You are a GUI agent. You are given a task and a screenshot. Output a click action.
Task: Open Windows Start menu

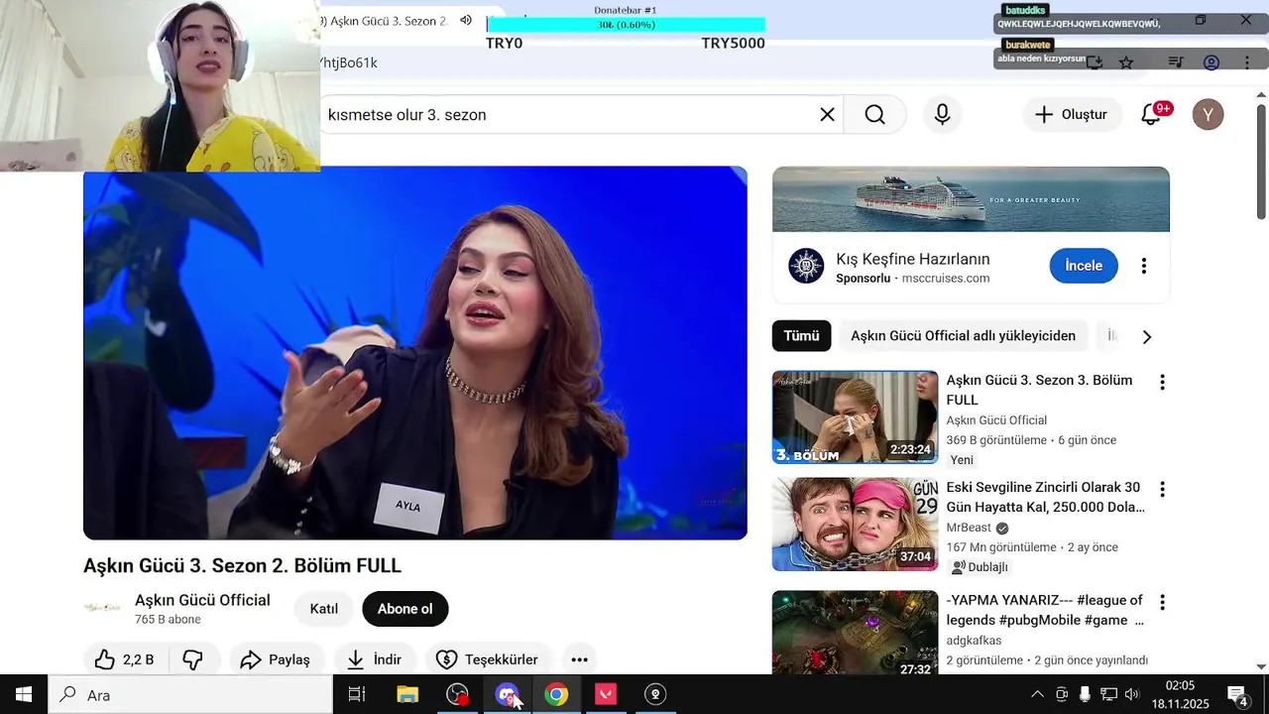click(24, 694)
